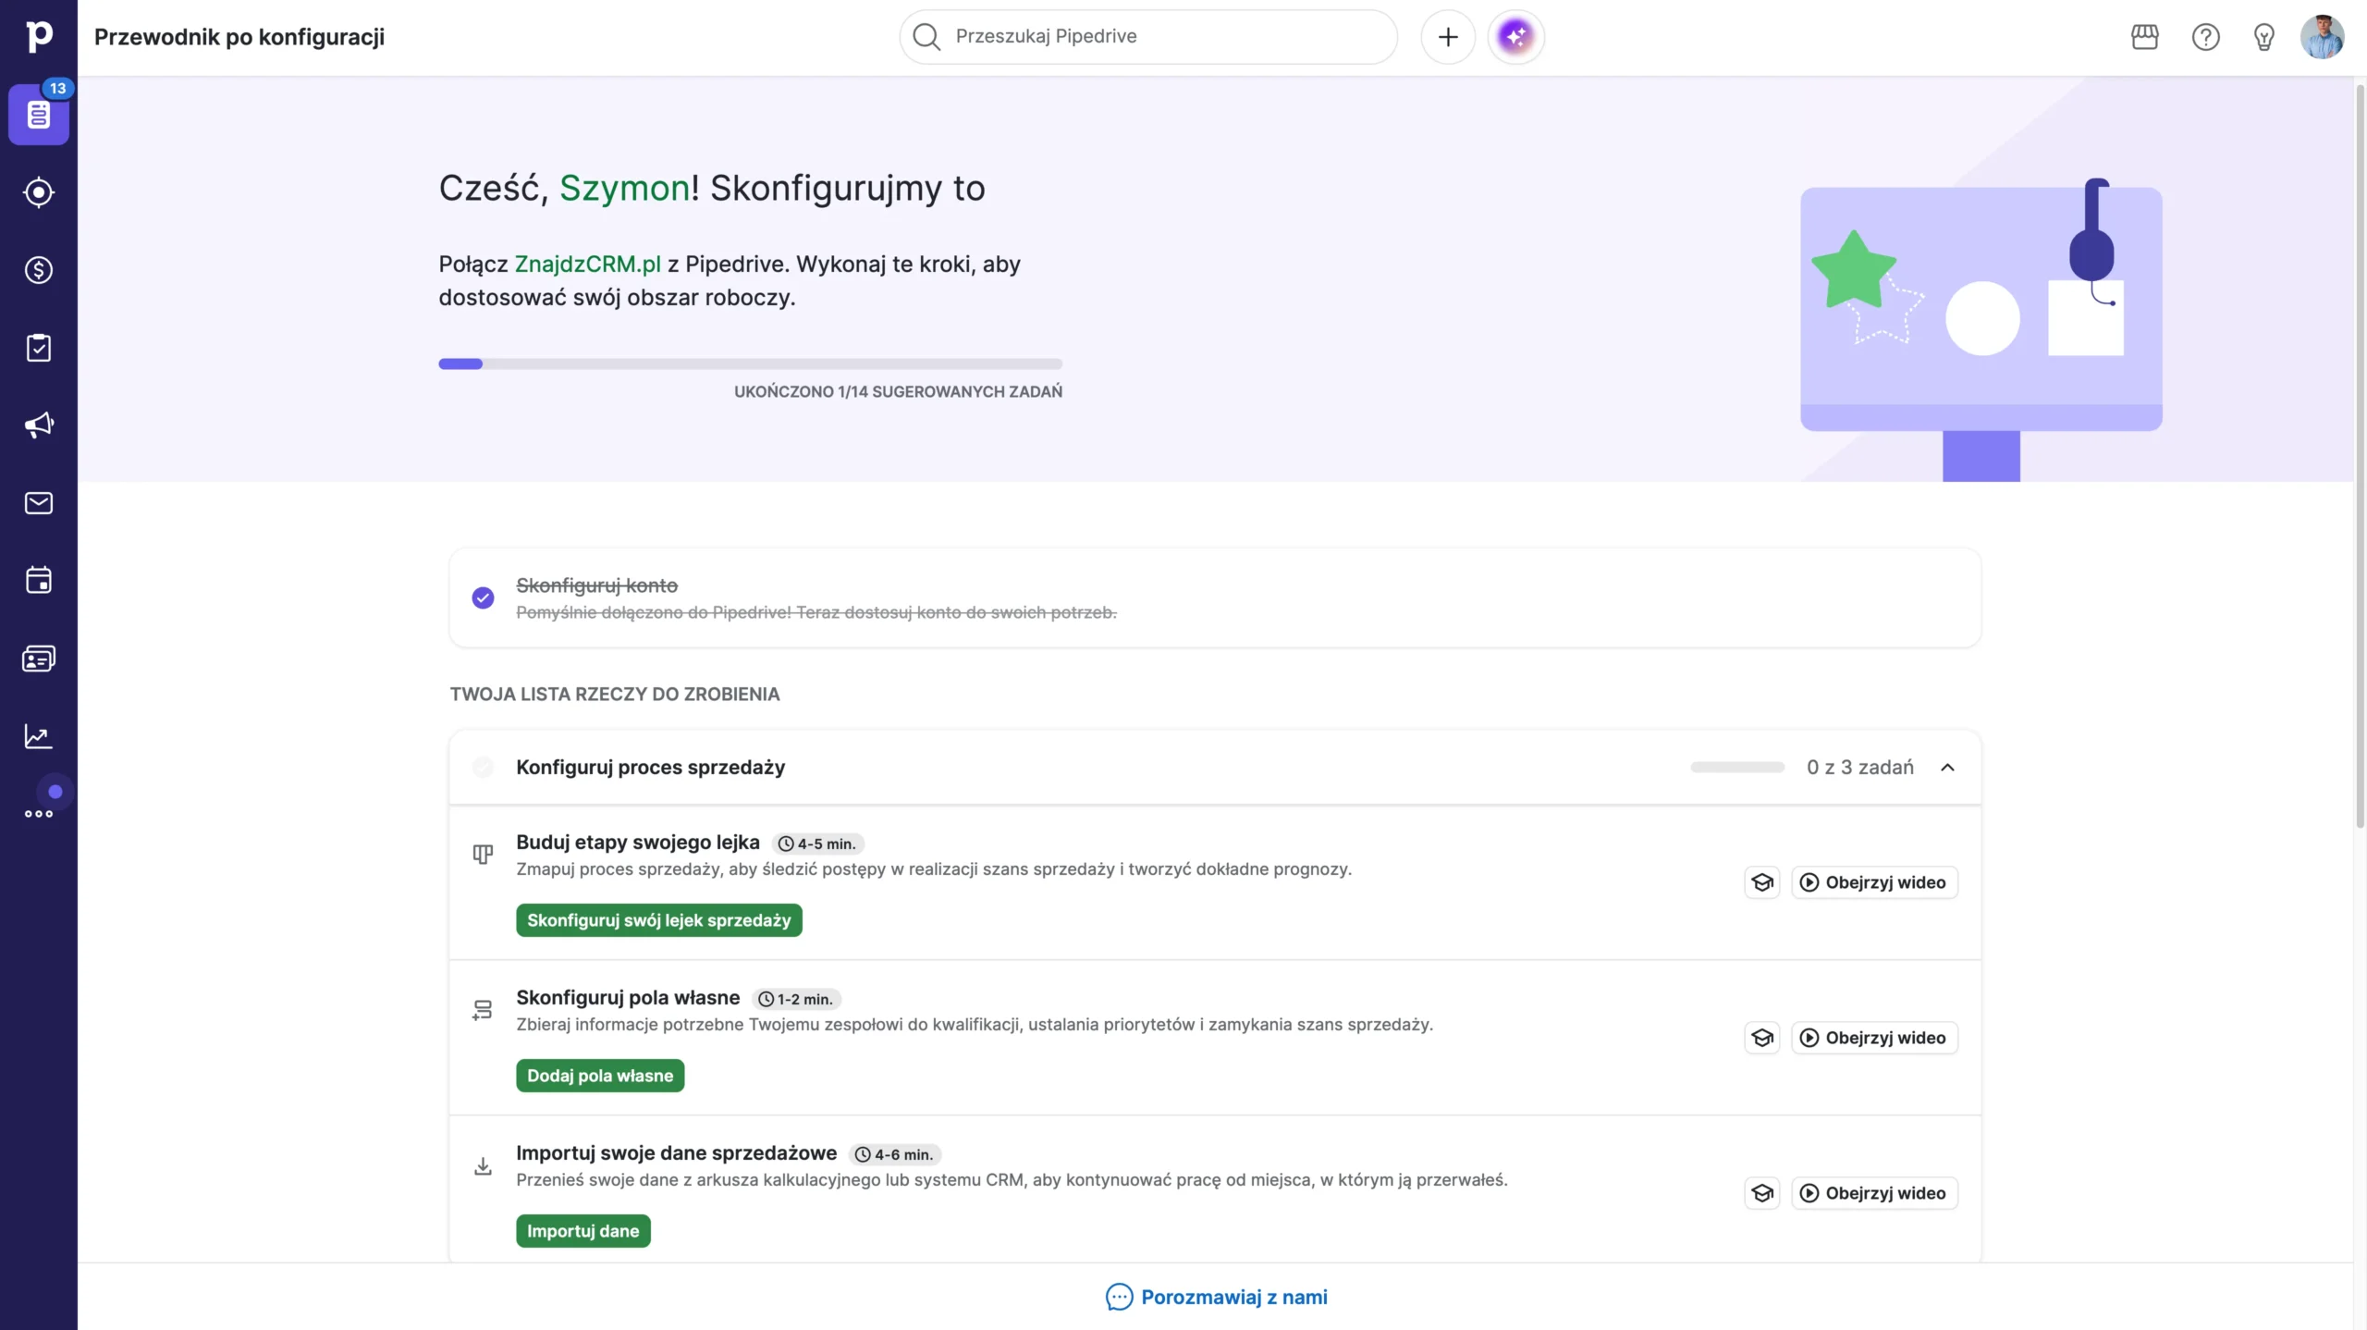Click the struck-through Skonfiguruj konto title
Viewport: 2367px width, 1330px height.
[x=597, y=585]
